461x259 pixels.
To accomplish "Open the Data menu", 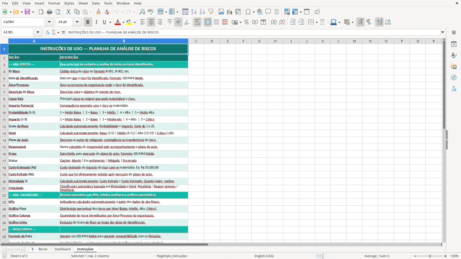I will tap(96, 3).
